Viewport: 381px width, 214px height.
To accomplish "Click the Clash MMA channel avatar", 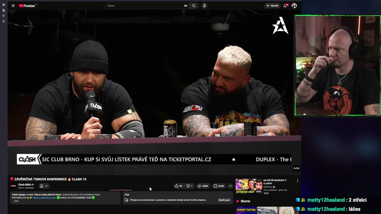I will [13, 186].
